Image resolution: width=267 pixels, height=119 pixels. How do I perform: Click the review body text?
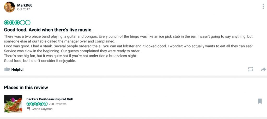coord(128,49)
